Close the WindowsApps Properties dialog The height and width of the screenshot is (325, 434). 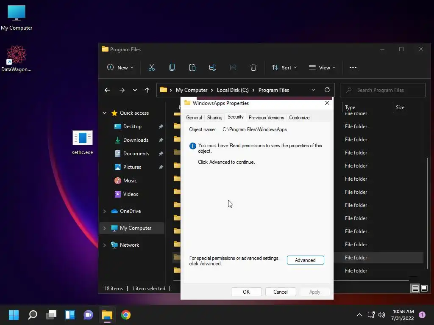point(327,103)
